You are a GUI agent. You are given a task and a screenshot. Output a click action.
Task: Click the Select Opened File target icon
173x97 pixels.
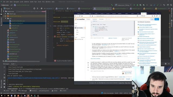point(34,8)
